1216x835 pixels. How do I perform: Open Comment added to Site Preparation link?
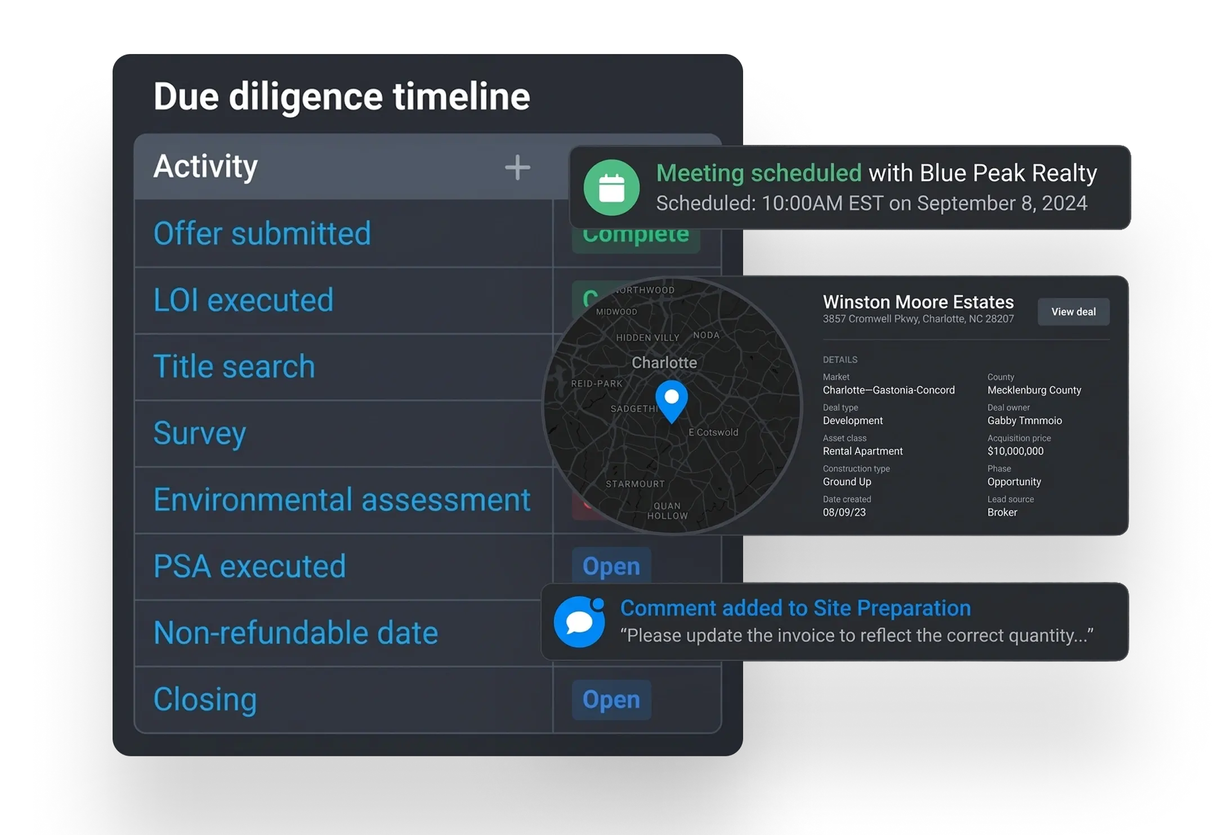795,608
